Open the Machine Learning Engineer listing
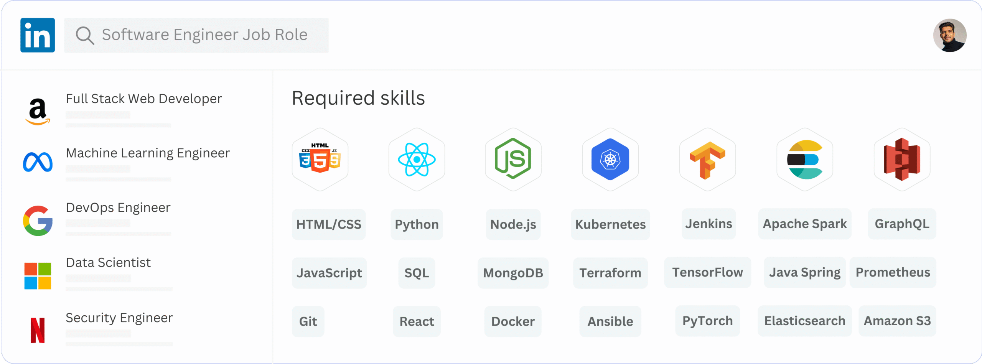 148,153
